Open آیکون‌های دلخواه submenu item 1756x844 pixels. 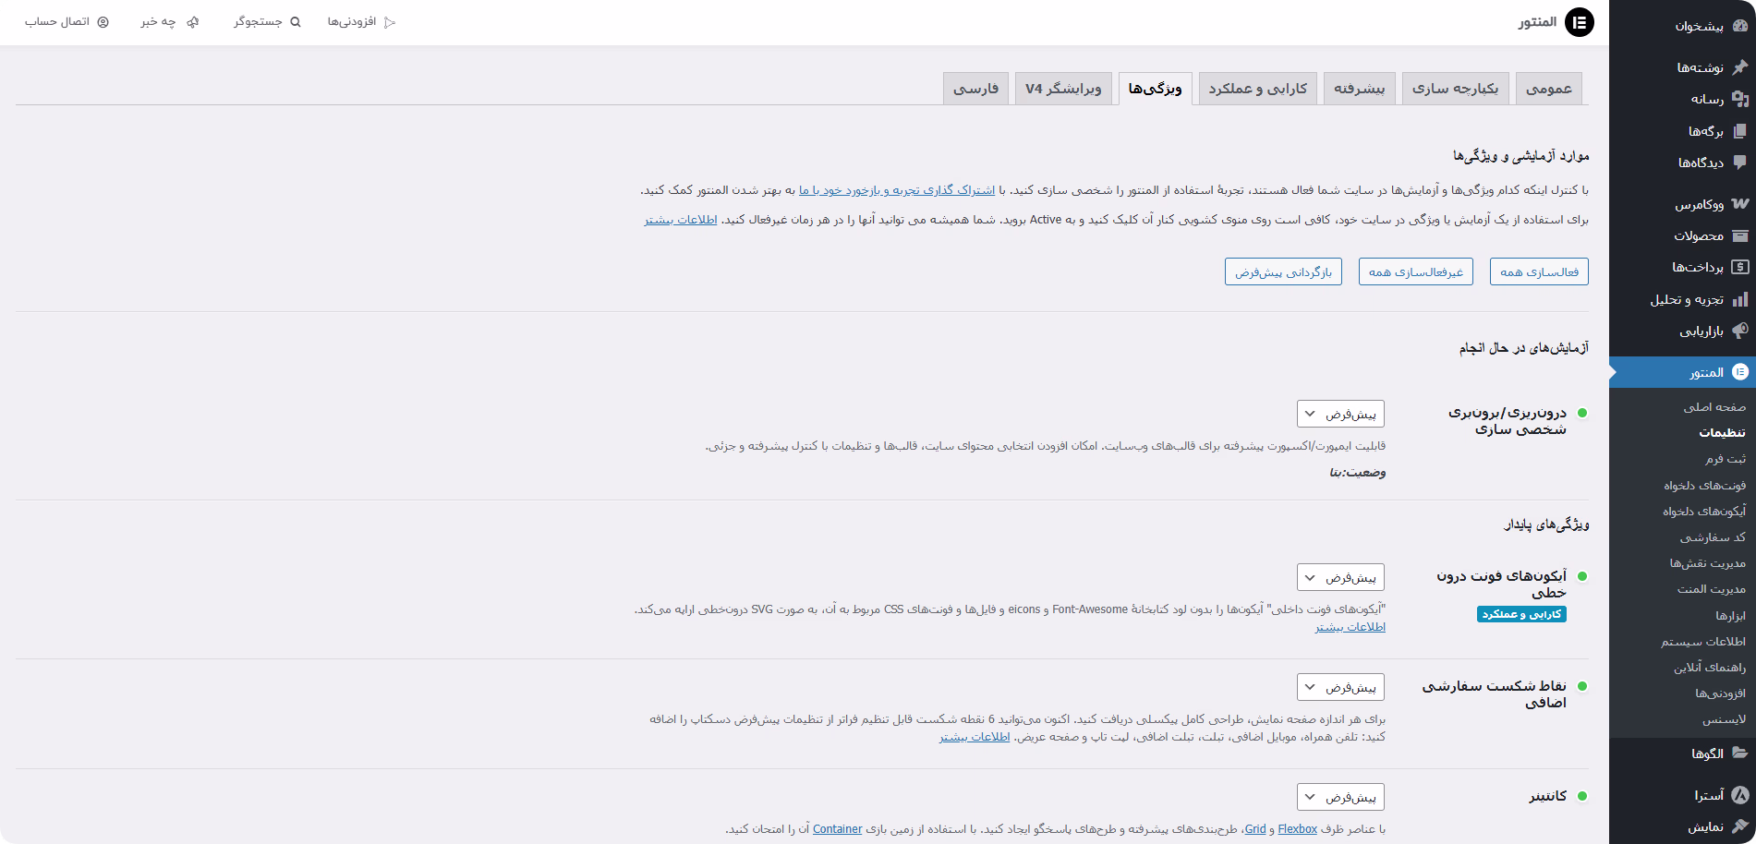1705,512
